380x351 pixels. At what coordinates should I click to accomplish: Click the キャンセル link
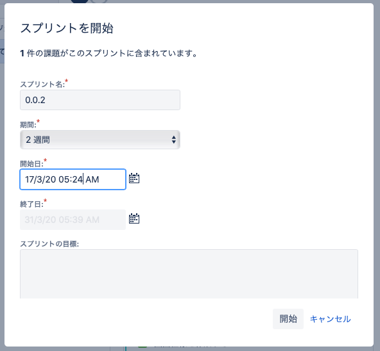pos(331,319)
